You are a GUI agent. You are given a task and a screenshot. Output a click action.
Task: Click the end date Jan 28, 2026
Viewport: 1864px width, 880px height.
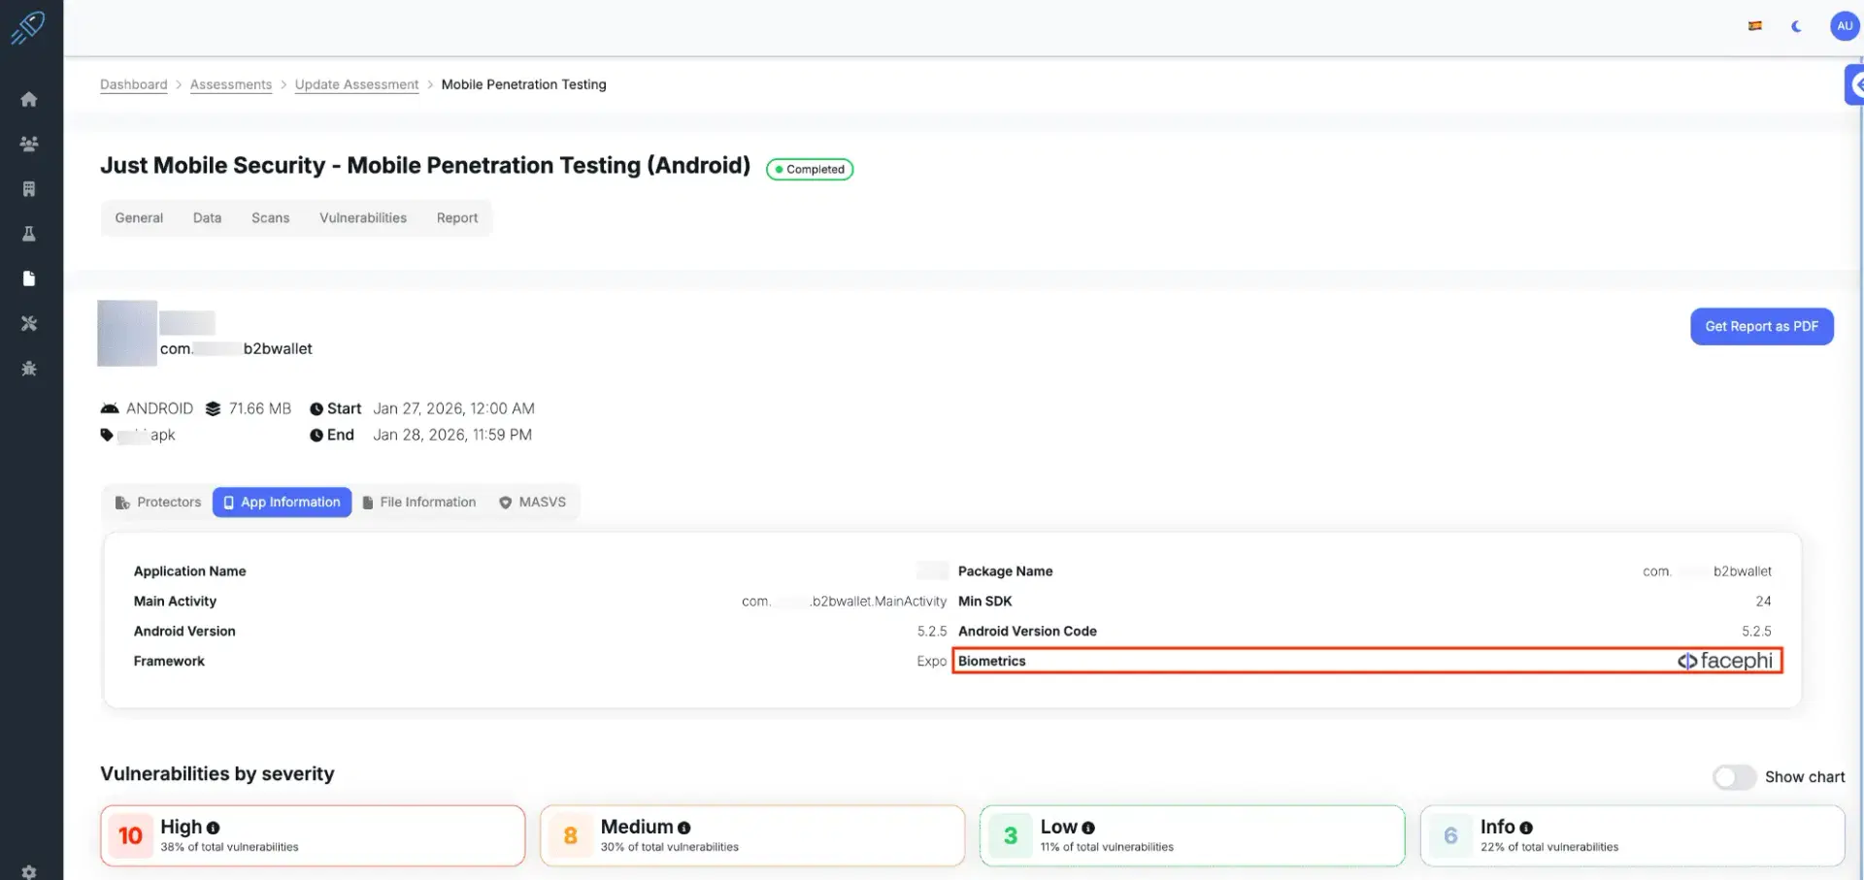pyautogui.click(x=452, y=436)
